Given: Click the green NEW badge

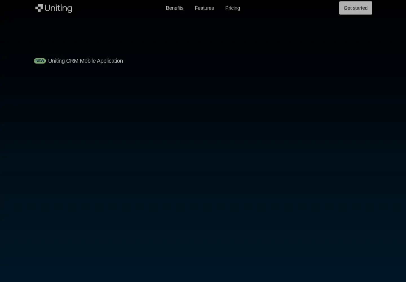Looking at the screenshot, I should 40,61.
